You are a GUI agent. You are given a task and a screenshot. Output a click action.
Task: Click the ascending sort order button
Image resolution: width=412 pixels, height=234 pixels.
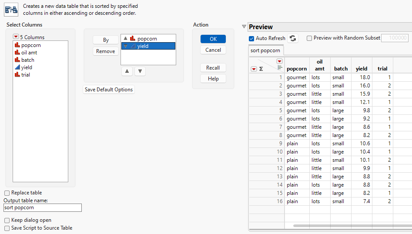127,71
